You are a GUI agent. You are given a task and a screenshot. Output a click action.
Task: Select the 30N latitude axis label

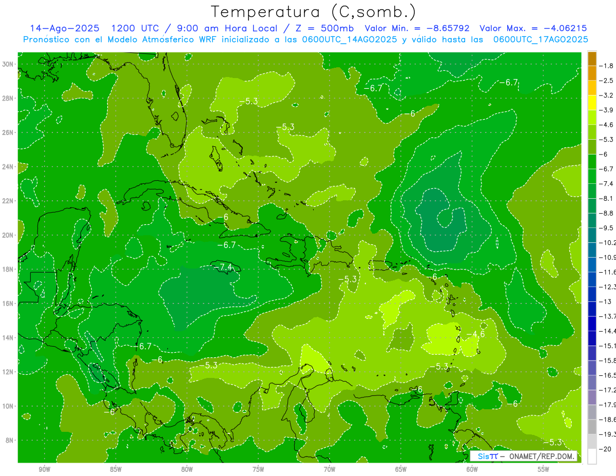pyautogui.click(x=9, y=64)
